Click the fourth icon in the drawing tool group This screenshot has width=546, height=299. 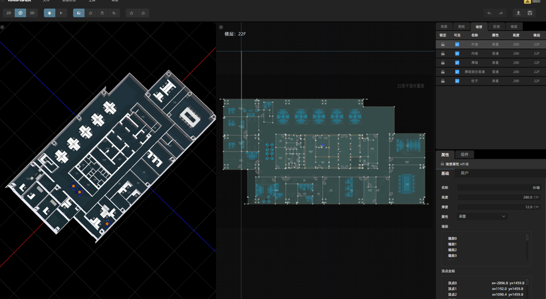114,13
